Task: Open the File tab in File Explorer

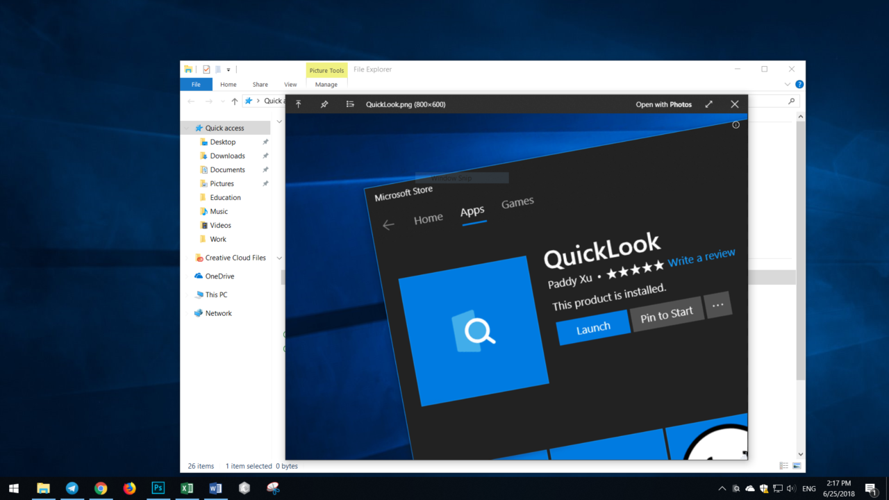Action: (x=196, y=85)
